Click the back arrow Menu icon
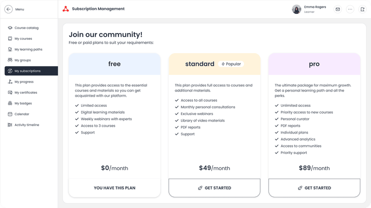The image size is (371, 208). pyautogui.click(x=8, y=9)
